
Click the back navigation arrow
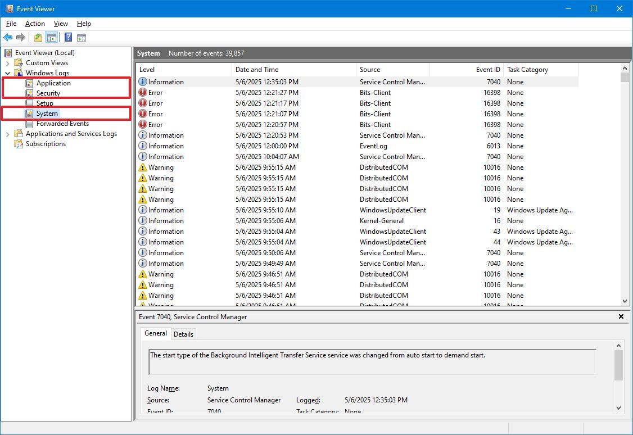(x=8, y=37)
